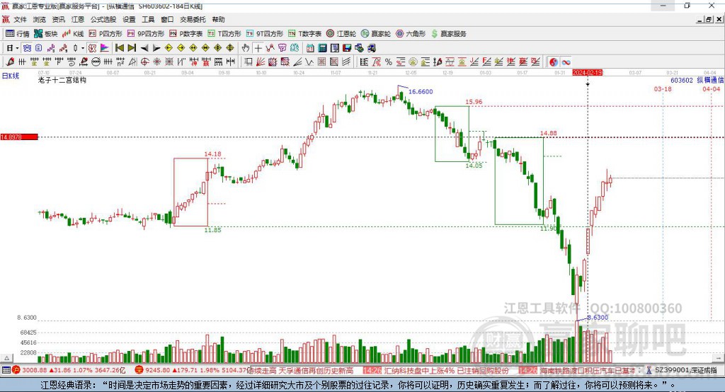Select the hand pan tool
Viewport: 725px width, 392px height.
click(x=246, y=48)
